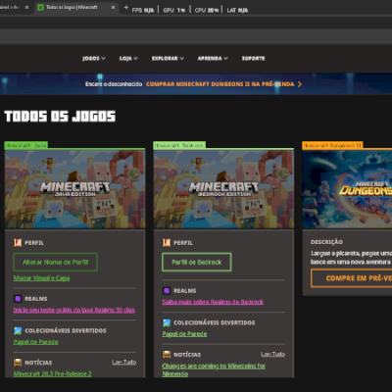392x392 pixels.
Task: Open Papel de Parede link in Java card
Action: 35,342
